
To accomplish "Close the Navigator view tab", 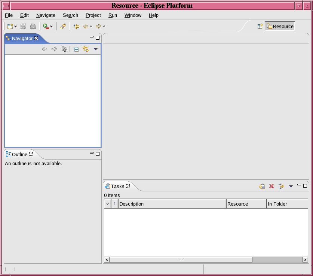I will [36, 38].
